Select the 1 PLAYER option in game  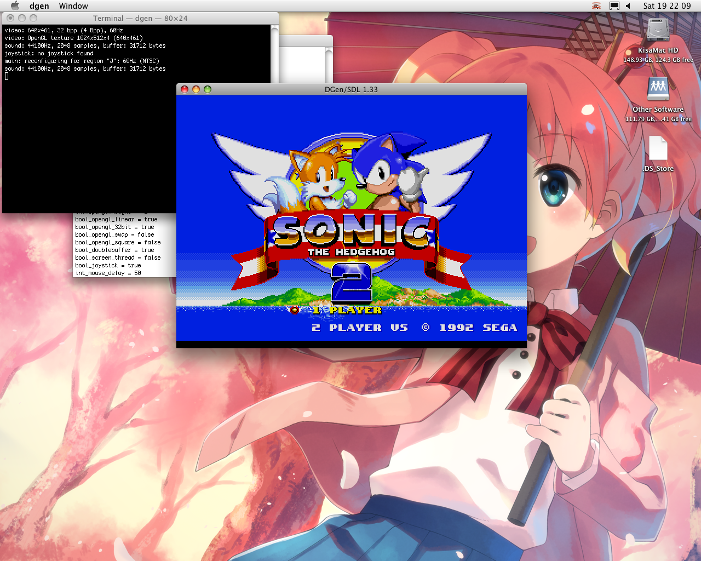pos(346,310)
